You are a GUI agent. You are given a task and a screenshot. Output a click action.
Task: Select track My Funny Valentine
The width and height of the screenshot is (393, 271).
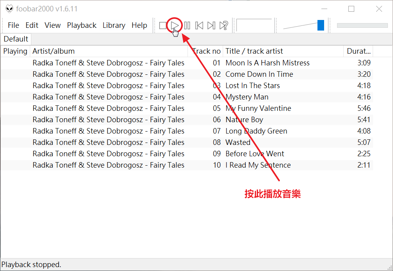click(258, 108)
